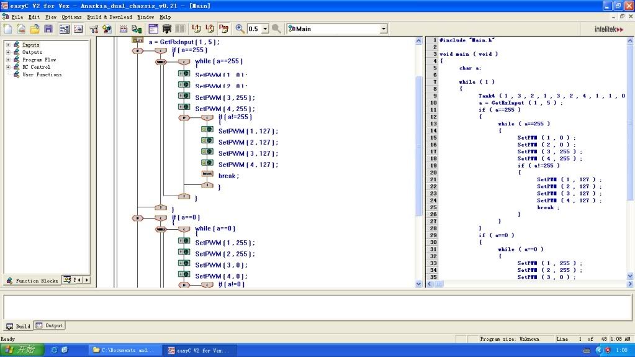Click the code pane scroll down arrow
635x357 pixels.
coord(630,276)
